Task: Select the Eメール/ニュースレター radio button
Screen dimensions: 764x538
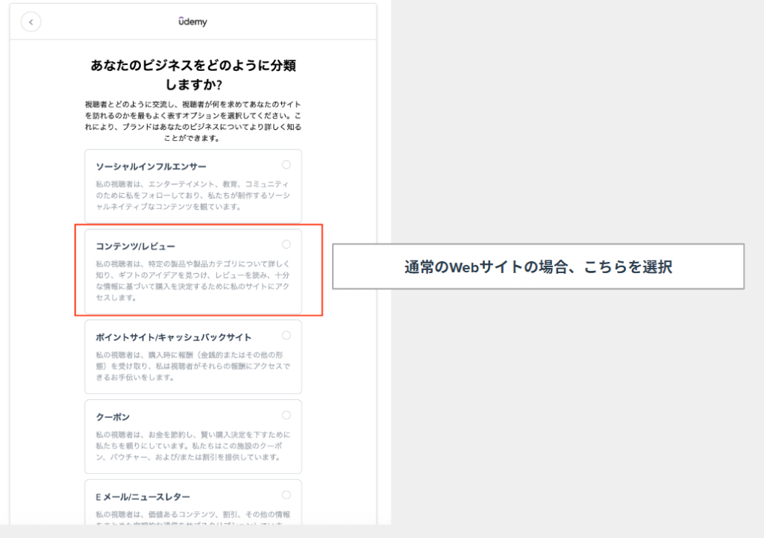Action: (286, 495)
